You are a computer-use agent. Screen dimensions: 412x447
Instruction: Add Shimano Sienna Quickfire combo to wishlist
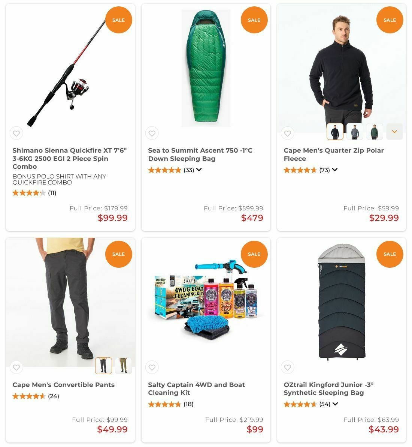click(16, 133)
